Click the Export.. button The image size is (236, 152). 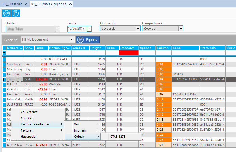pos(88,40)
